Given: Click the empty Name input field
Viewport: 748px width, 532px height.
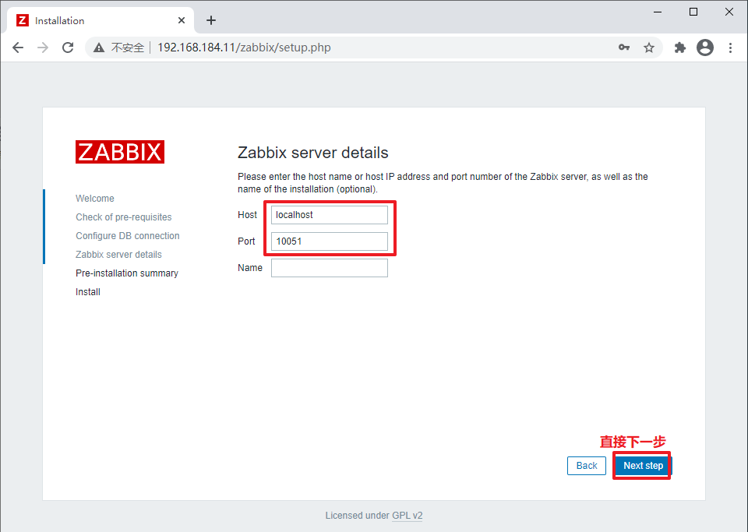Looking at the screenshot, I should point(330,268).
